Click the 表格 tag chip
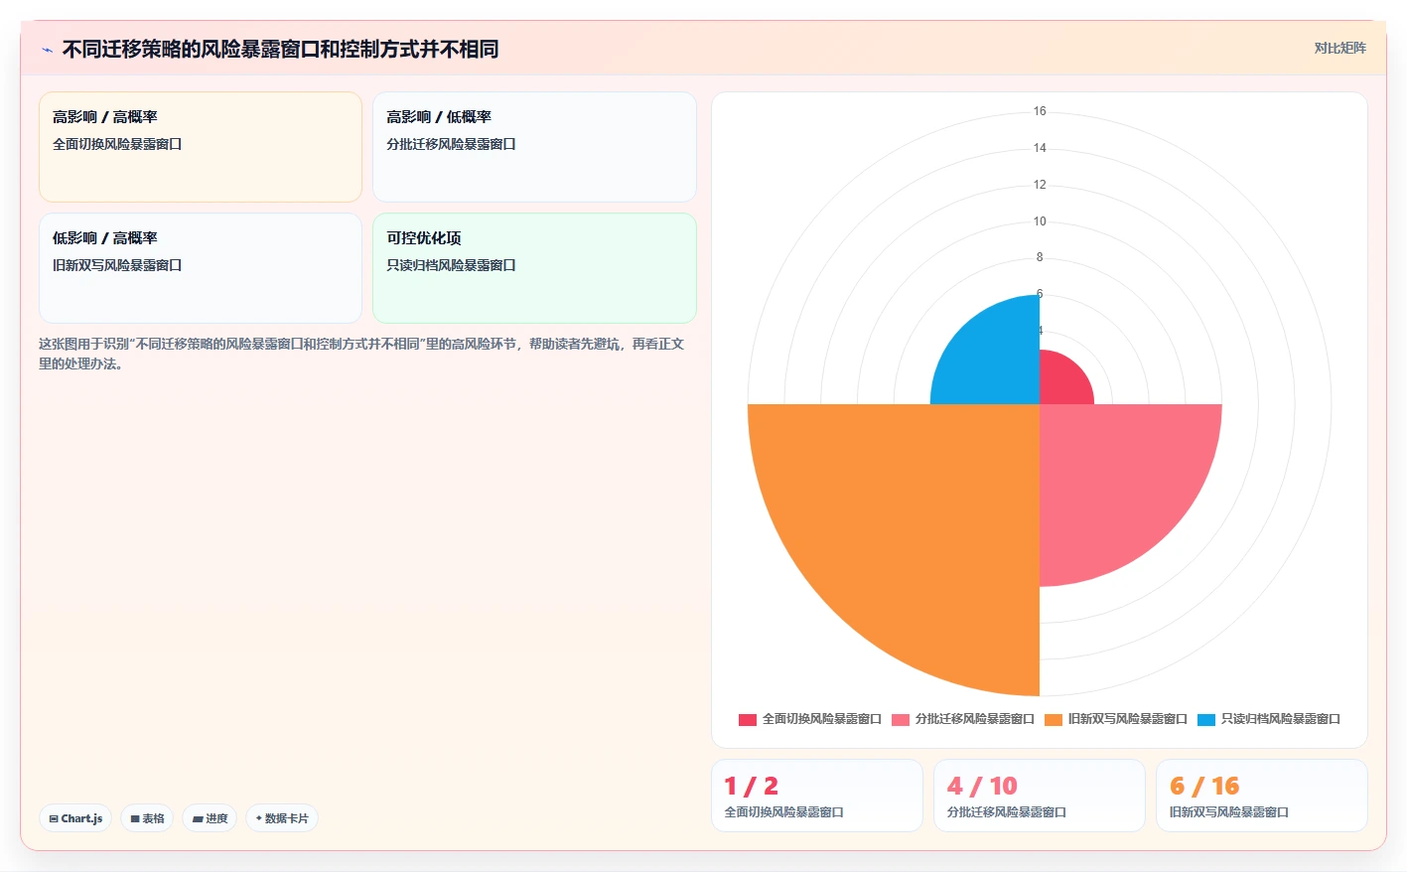Viewport: 1407px width, 872px height. tap(147, 818)
